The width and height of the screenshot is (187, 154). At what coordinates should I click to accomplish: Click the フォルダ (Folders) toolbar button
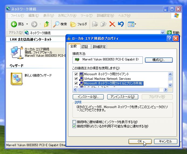tap(79, 24)
